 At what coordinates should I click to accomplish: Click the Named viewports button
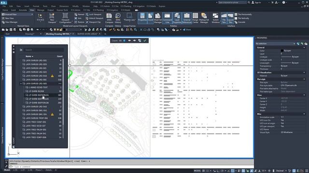79,14
